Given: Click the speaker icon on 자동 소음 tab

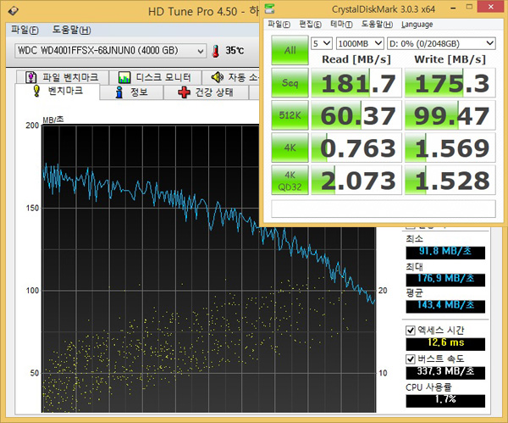Looking at the screenshot, I should click(x=217, y=77).
